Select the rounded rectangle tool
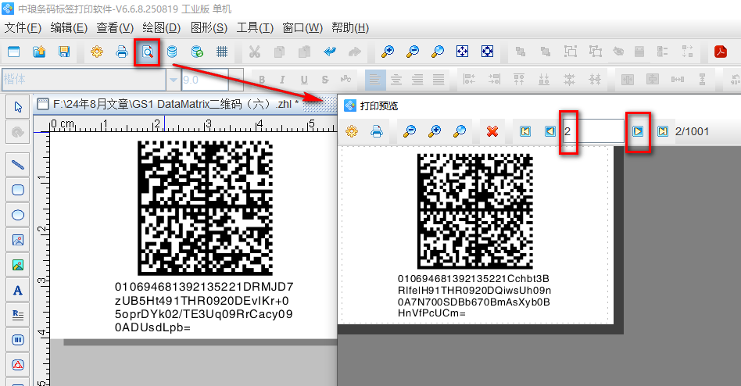 [18, 189]
